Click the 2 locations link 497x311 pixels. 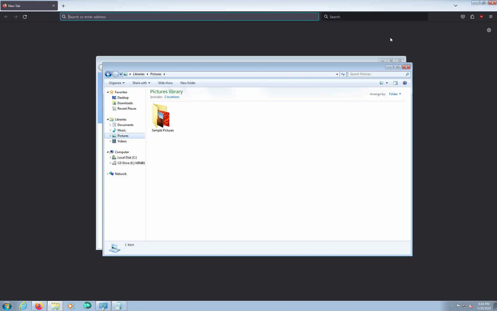[x=171, y=97]
